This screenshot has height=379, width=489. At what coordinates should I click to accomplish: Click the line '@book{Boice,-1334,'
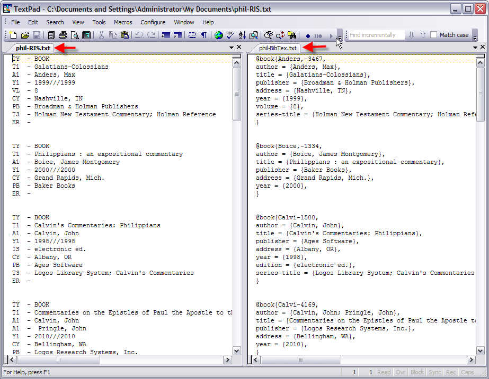(x=288, y=146)
